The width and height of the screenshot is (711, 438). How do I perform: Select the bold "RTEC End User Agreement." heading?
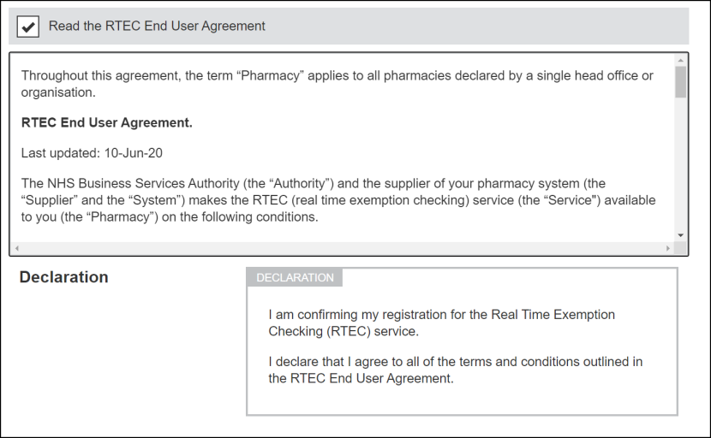(x=107, y=123)
